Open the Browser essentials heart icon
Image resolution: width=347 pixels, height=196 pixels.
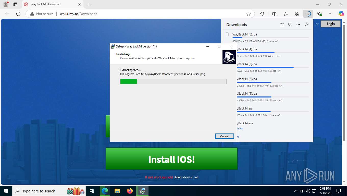tap(319, 14)
